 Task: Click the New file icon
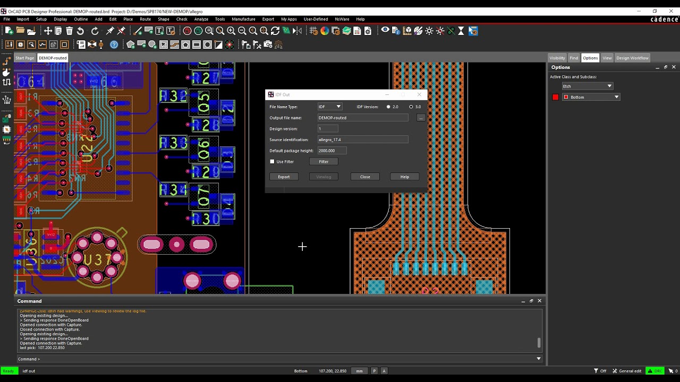[9, 31]
